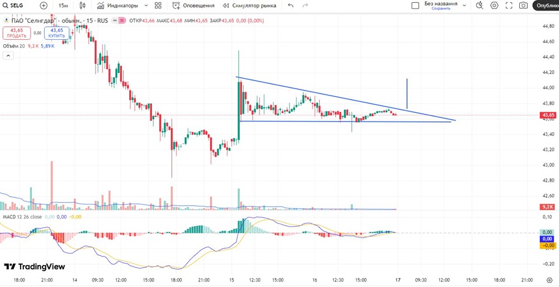Open the candlestick chart type menu
This screenshot has width=559, height=287.
click(83, 6)
